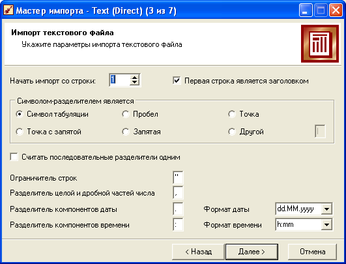Click the 'Формат даты' label
This screenshot has height=264, width=346.
pos(226,209)
